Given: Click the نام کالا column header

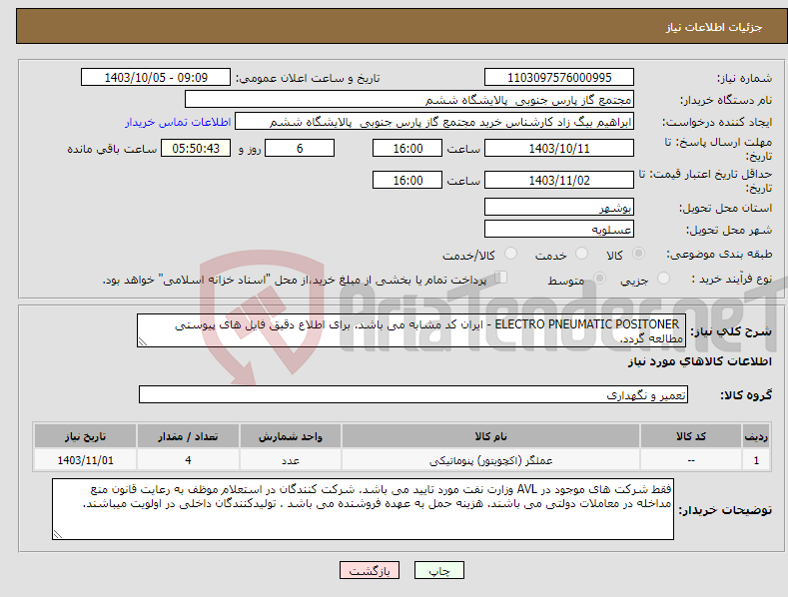Looking at the screenshot, I should [490, 436].
